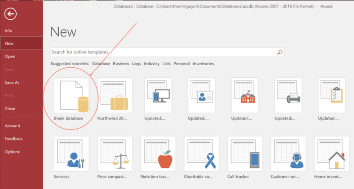
Task: Choose the Customer service headset template
Action: [288, 154]
